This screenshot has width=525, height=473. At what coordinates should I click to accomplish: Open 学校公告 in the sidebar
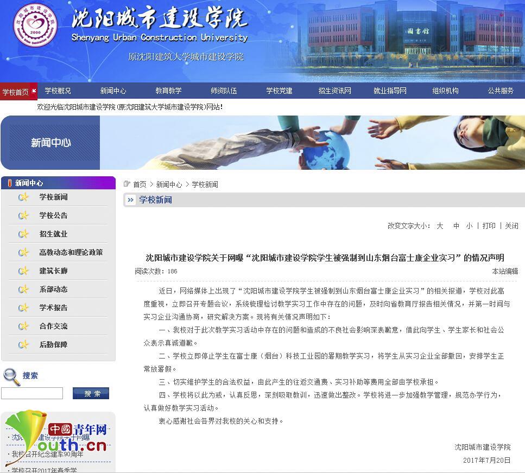point(53,215)
